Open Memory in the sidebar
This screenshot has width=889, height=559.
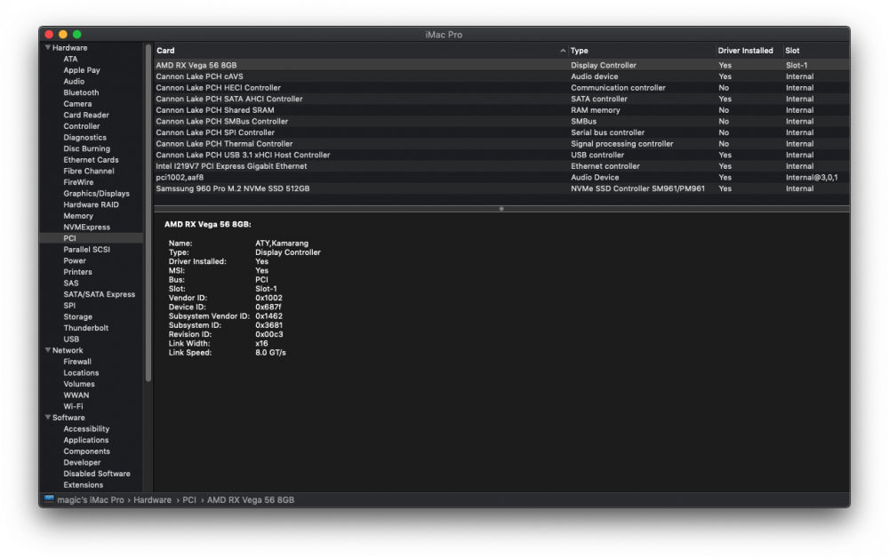tap(78, 216)
